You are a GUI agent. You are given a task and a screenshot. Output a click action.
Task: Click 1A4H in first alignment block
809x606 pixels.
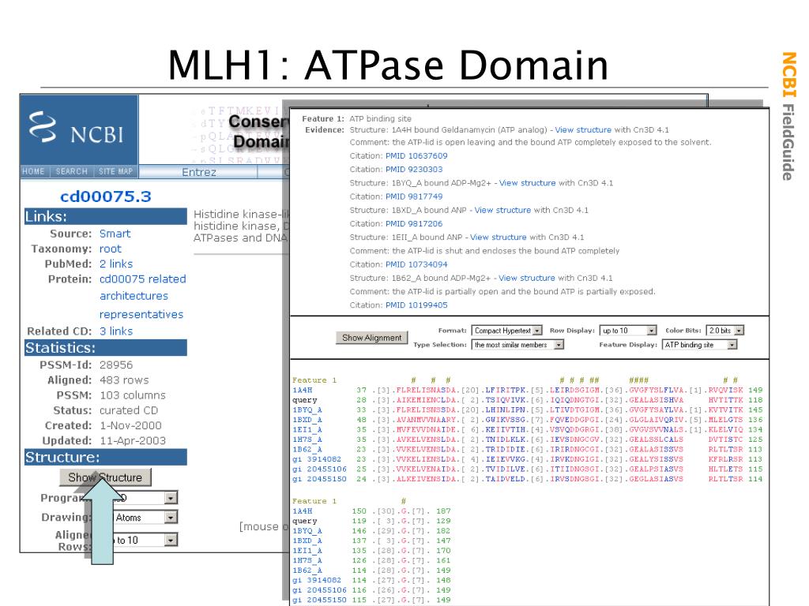pyautogui.click(x=303, y=390)
